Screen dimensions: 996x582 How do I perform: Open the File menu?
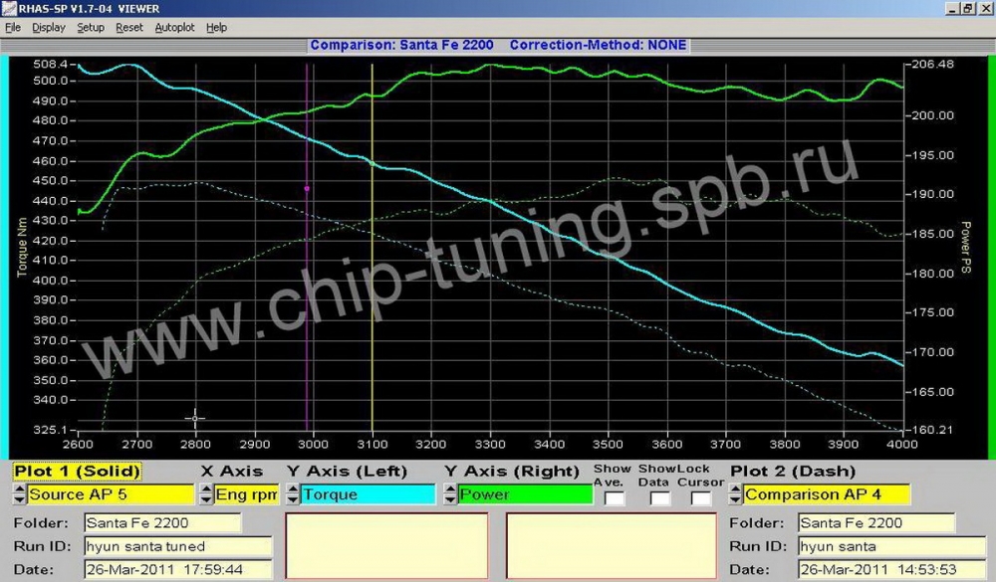(x=13, y=28)
